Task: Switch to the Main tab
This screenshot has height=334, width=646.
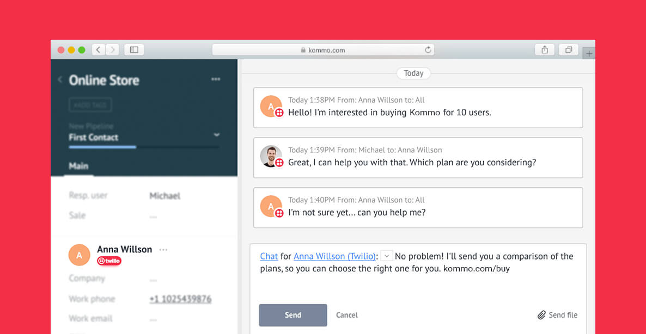Action: (79, 166)
